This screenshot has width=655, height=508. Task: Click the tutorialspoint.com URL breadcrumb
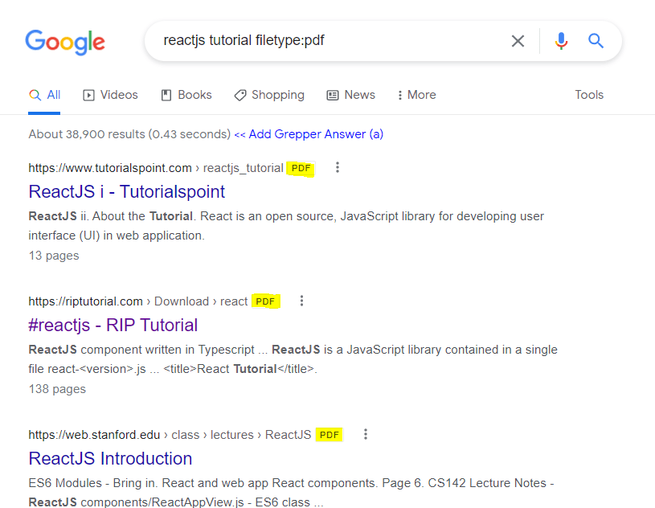click(156, 168)
